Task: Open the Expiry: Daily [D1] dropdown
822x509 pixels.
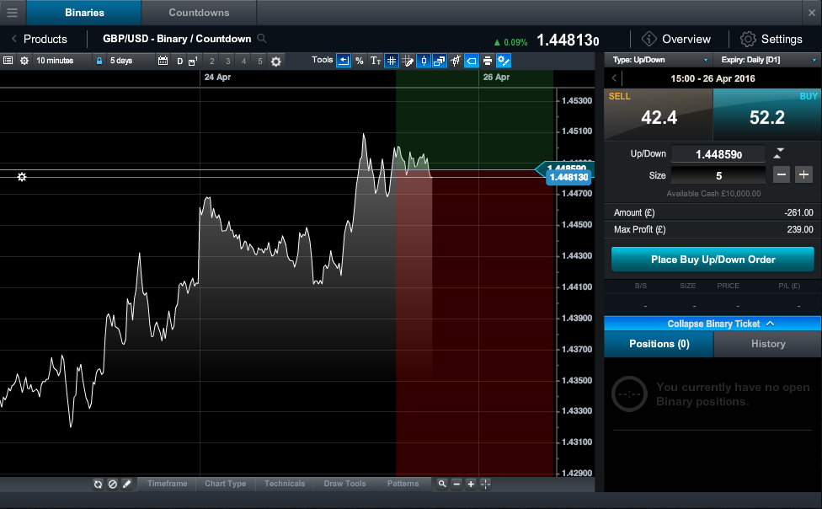Action: (x=768, y=60)
